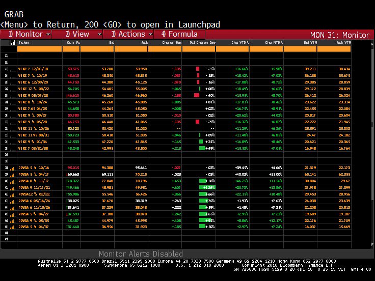Click the Monitor Alerts Disabled status bar

click(x=141, y=254)
